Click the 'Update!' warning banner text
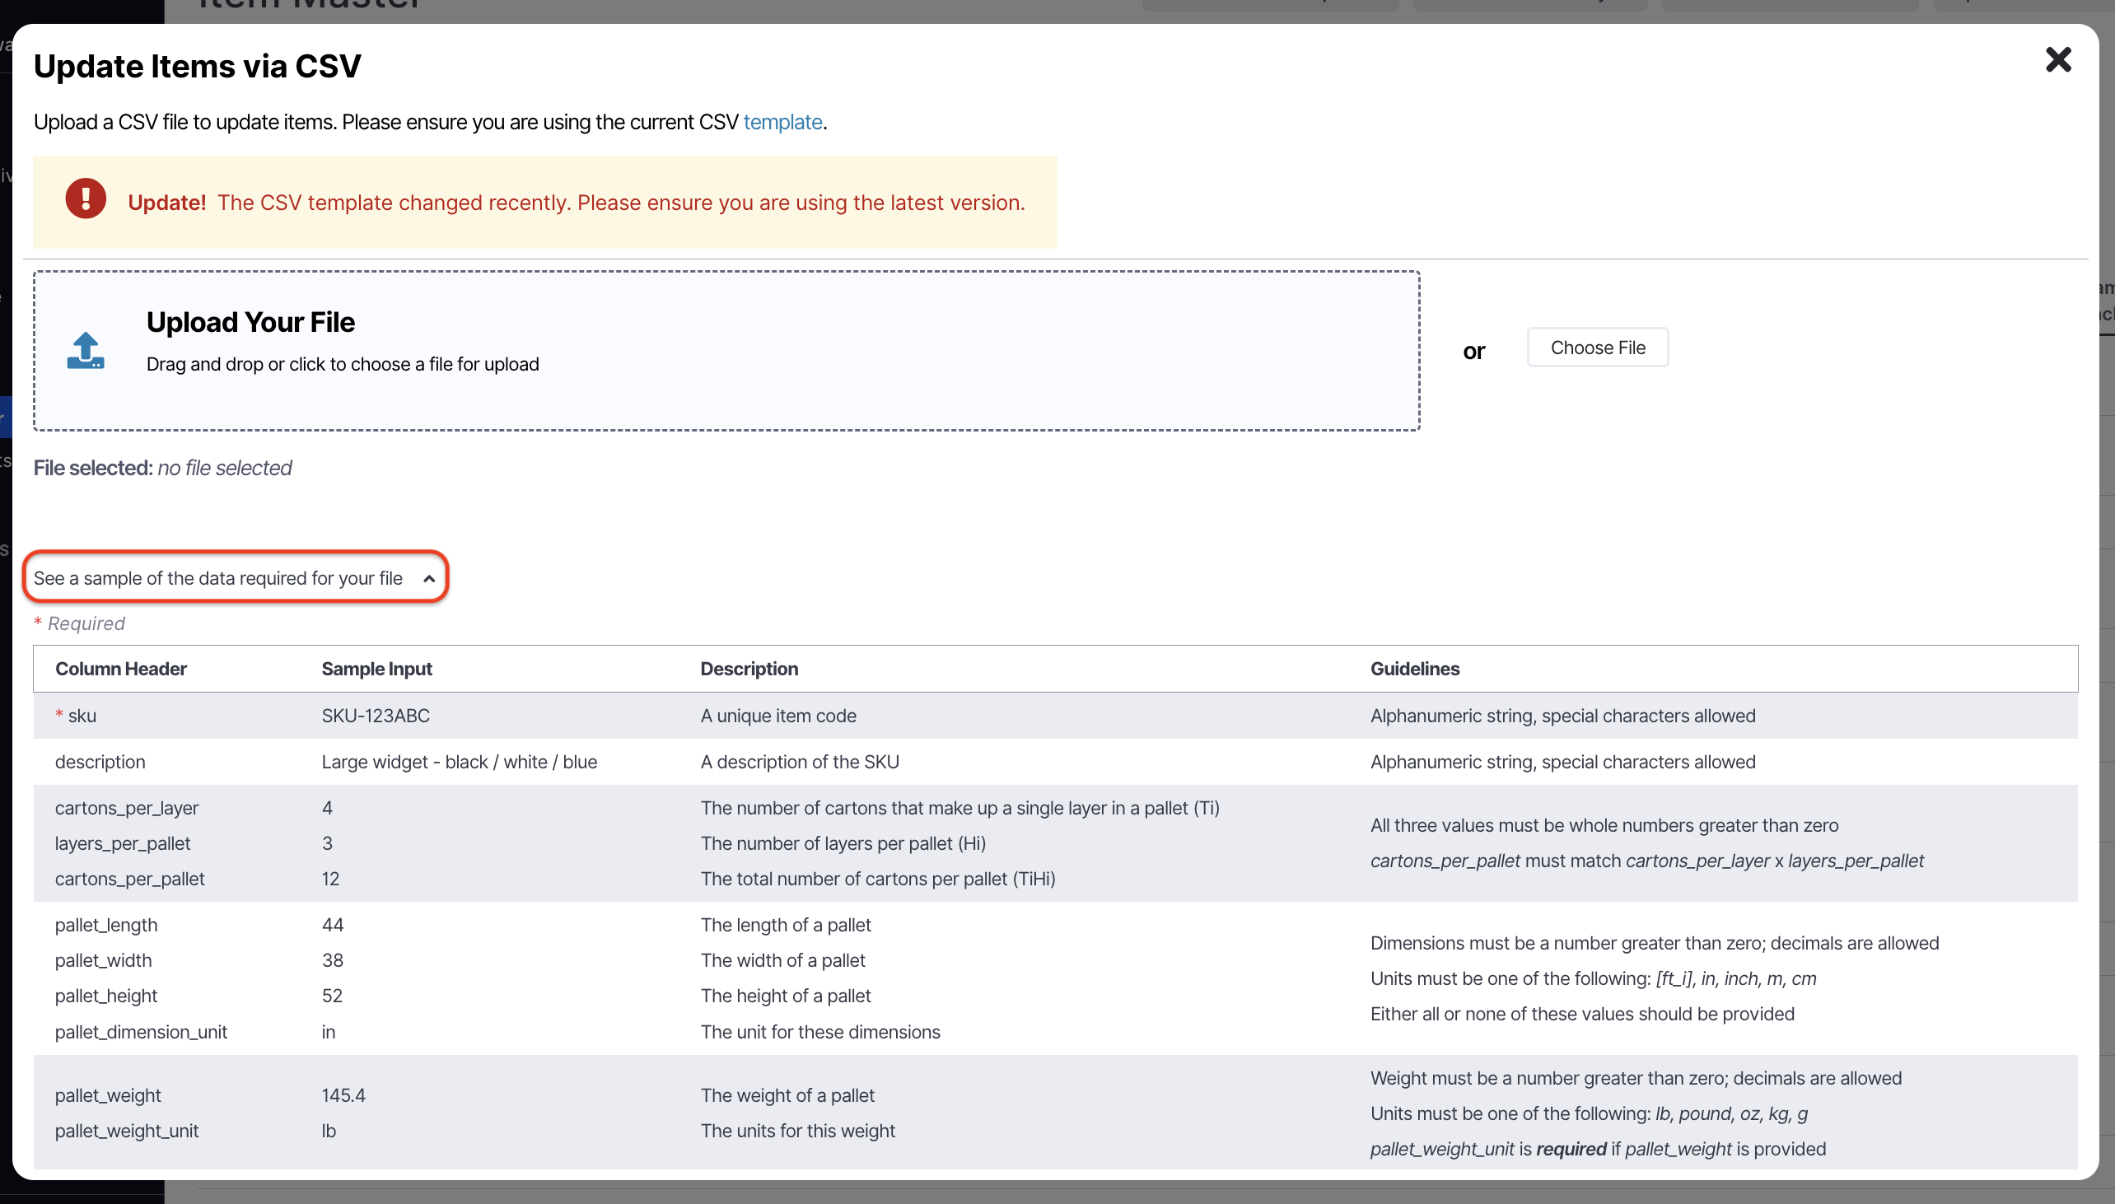 166,203
